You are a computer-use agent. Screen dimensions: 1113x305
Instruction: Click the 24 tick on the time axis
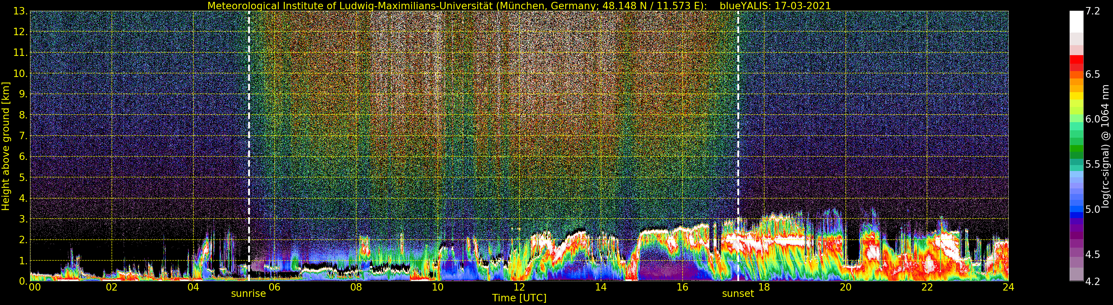[x=1008, y=287]
